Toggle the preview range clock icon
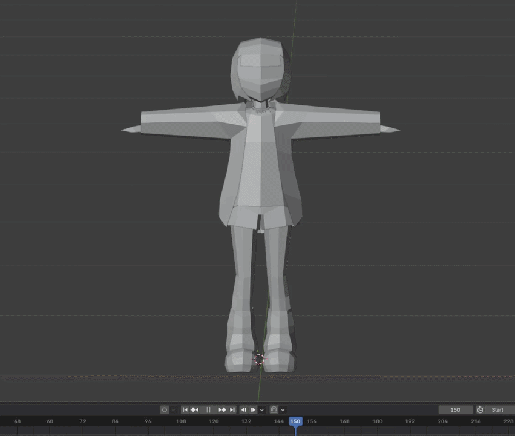This screenshot has height=436, width=515. point(480,410)
